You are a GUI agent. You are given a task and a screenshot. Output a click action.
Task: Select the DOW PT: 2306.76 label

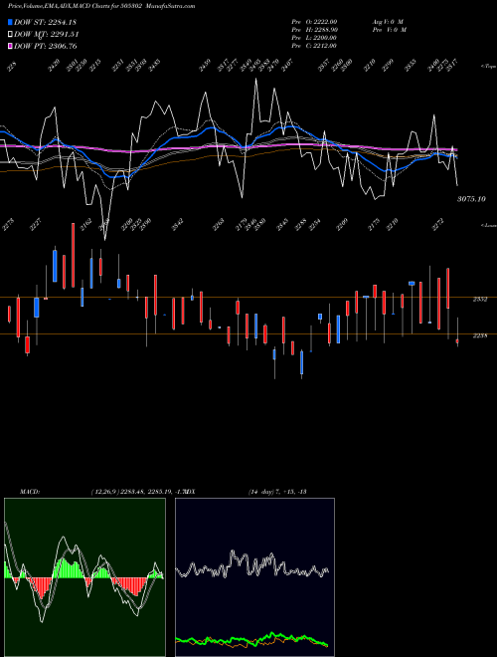click(45, 46)
